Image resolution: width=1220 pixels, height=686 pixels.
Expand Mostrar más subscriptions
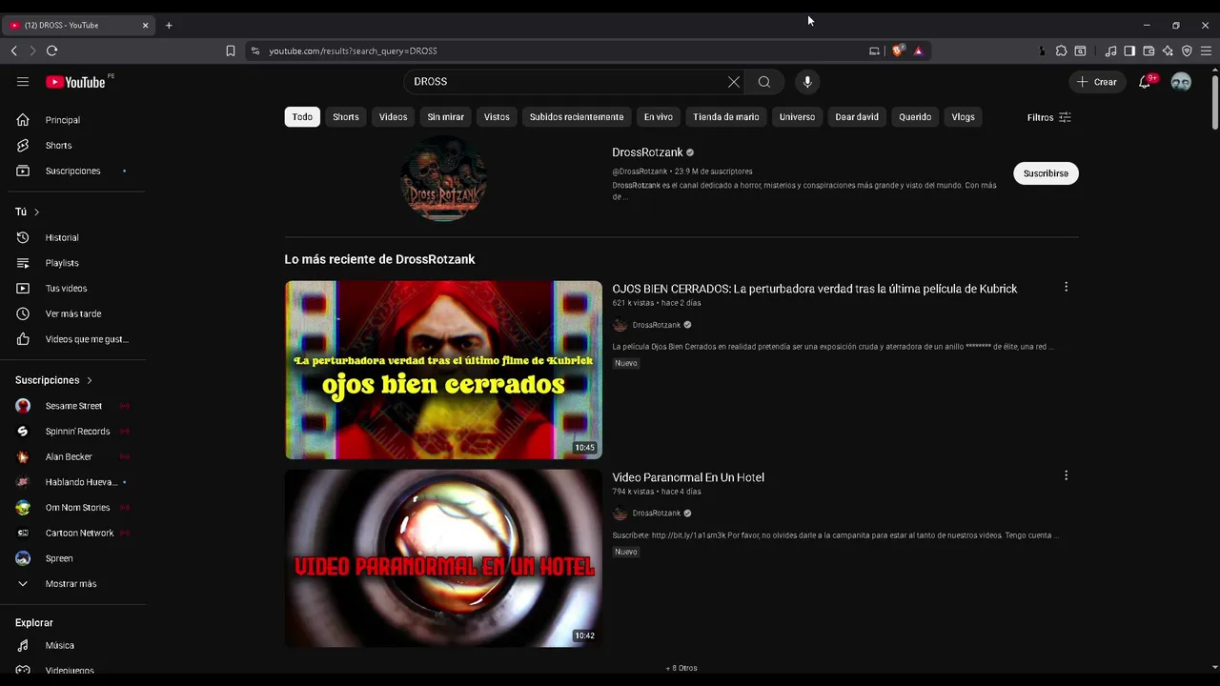[x=72, y=583]
